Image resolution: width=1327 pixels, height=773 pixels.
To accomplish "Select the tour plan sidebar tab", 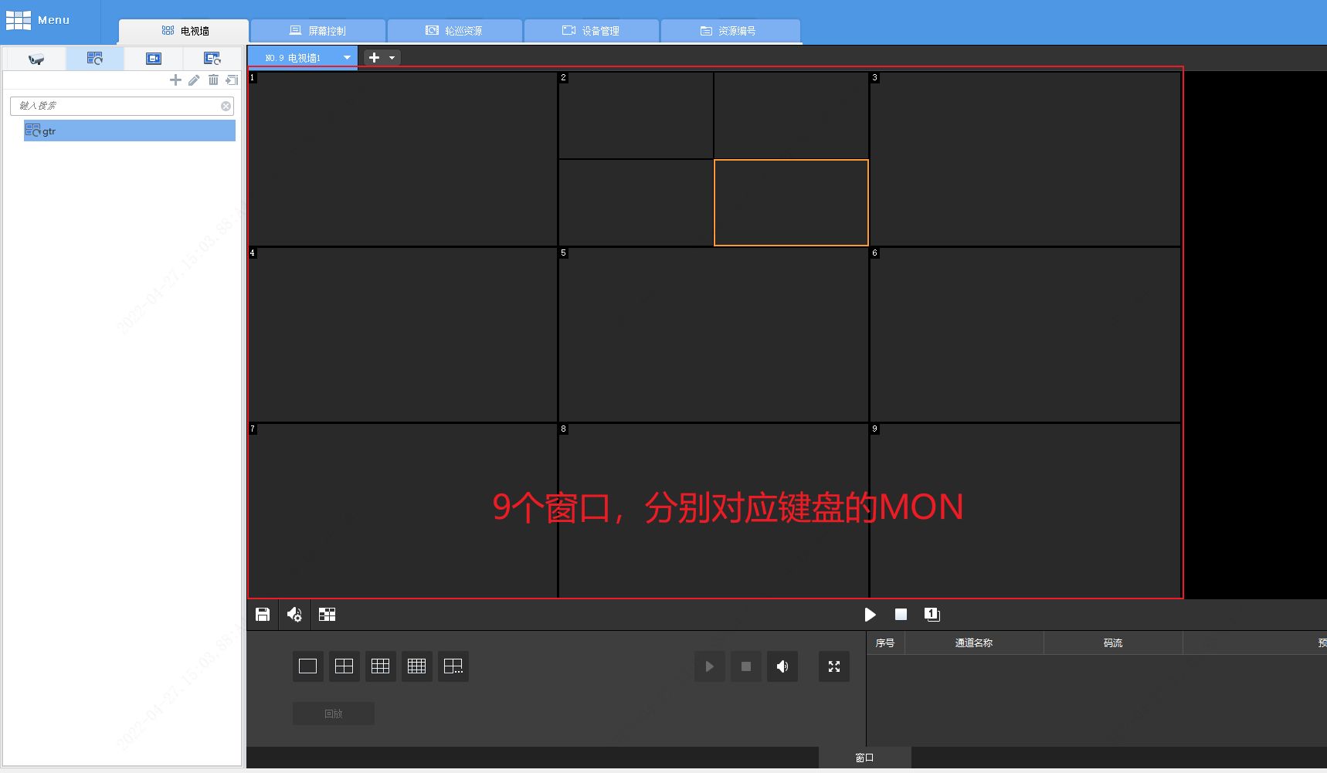I will pyautogui.click(x=95, y=59).
